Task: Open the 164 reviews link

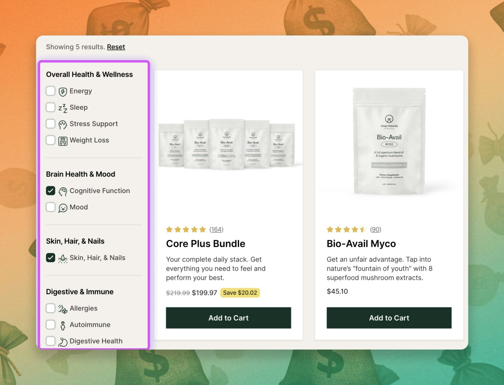Action: pyautogui.click(x=216, y=229)
